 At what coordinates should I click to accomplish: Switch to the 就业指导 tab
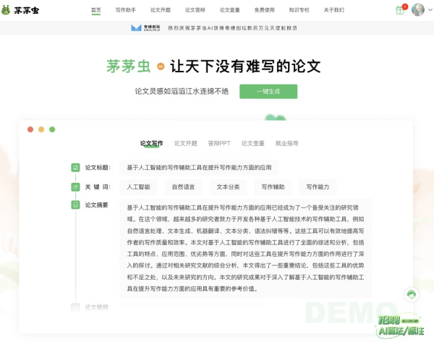(286, 143)
